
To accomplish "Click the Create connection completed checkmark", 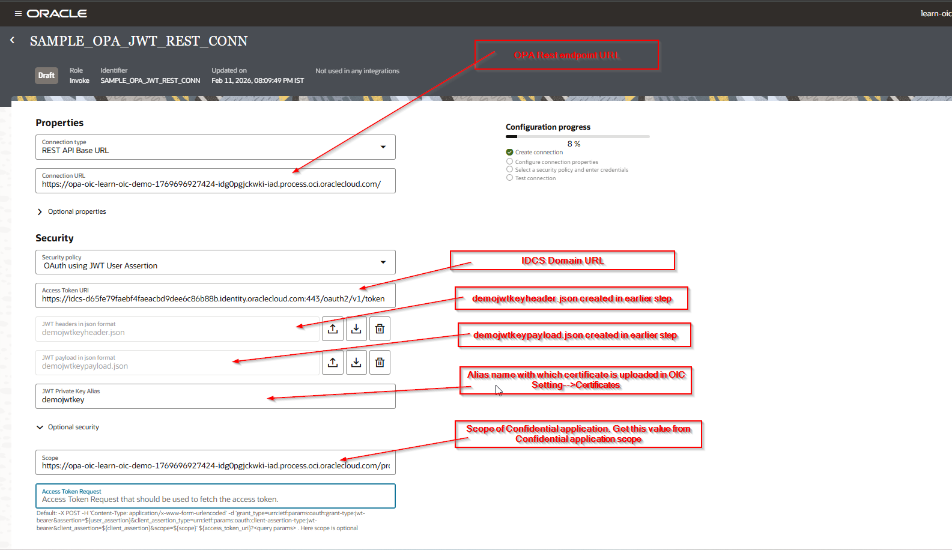I will click(x=509, y=153).
